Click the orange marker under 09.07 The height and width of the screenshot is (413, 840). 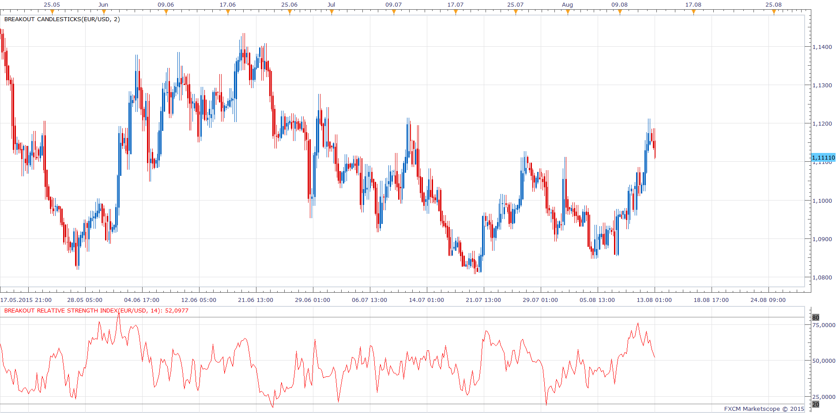click(x=394, y=12)
